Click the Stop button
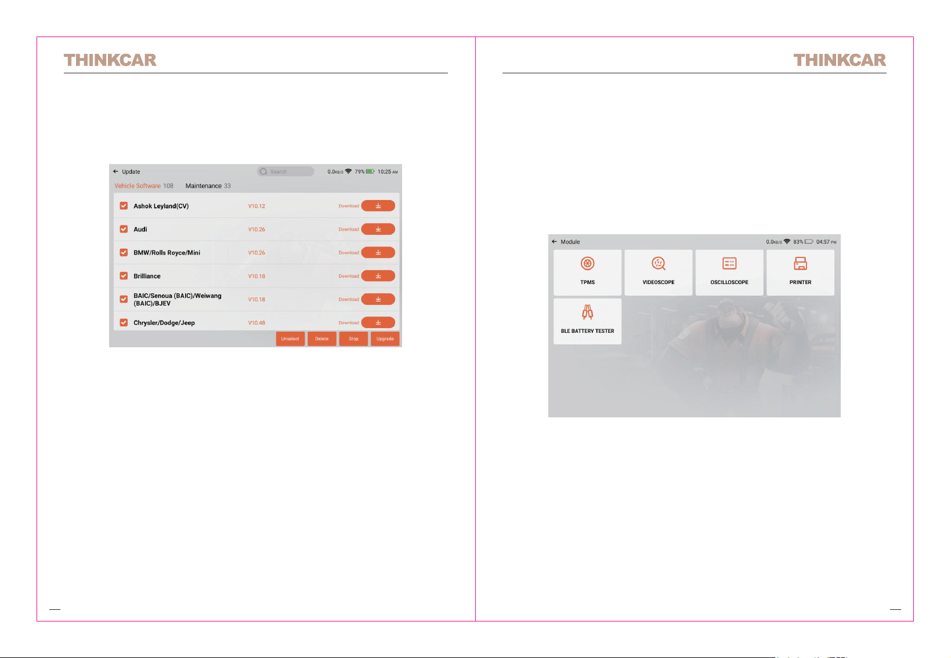The height and width of the screenshot is (658, 951). pyautogui.click(x=353, y=339)
